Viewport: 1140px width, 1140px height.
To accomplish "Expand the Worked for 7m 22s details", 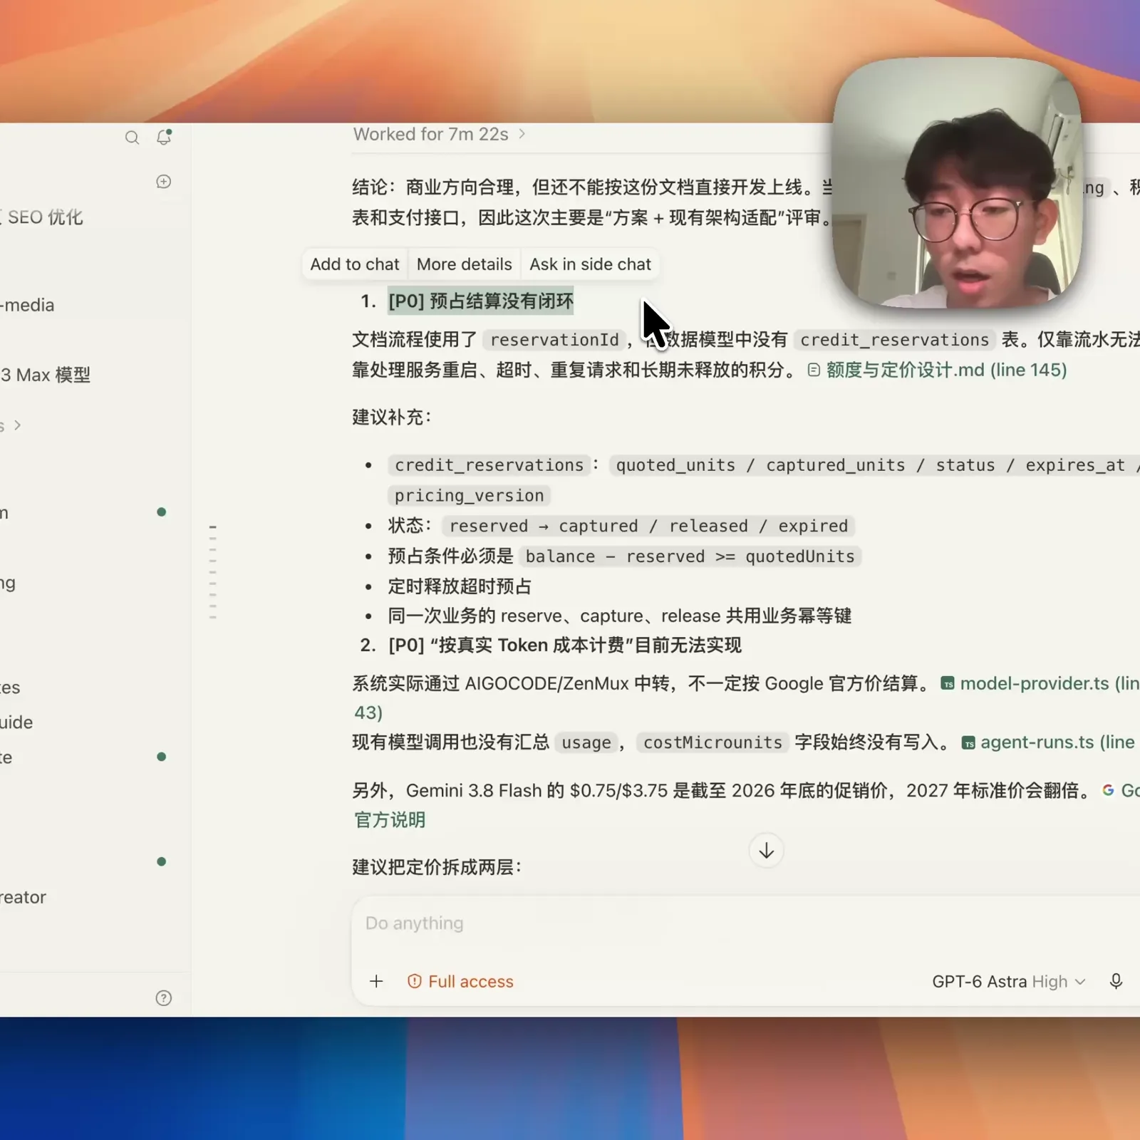I will click(439, 134).
